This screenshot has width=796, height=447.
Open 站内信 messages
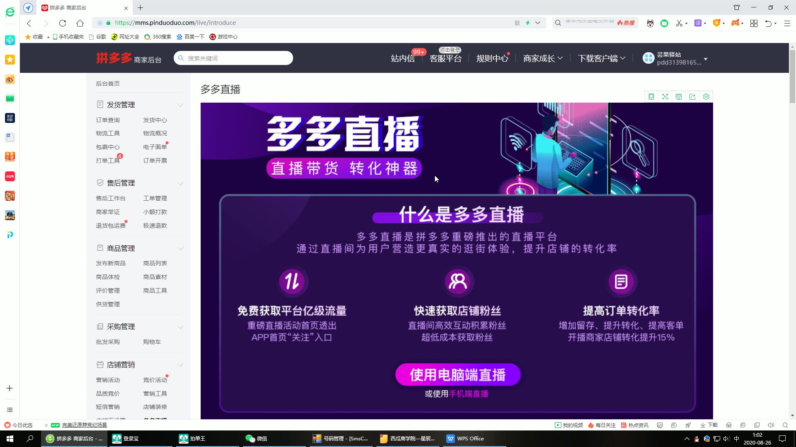[403, 58]
